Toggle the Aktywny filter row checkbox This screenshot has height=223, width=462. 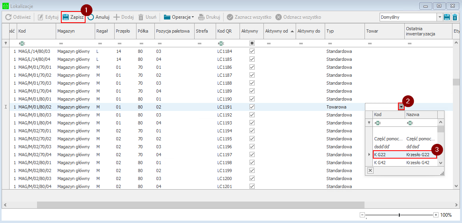click(252, 43)
